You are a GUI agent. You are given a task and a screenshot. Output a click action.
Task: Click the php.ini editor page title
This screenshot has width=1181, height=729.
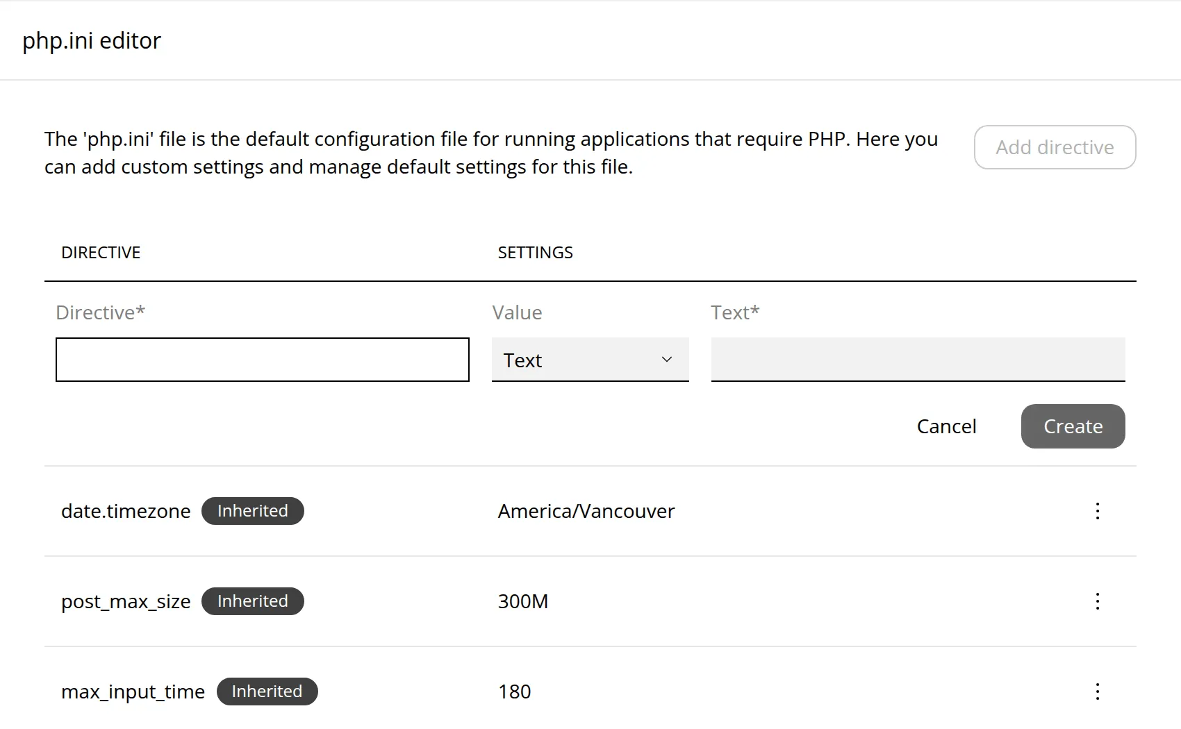pos(92,41)
